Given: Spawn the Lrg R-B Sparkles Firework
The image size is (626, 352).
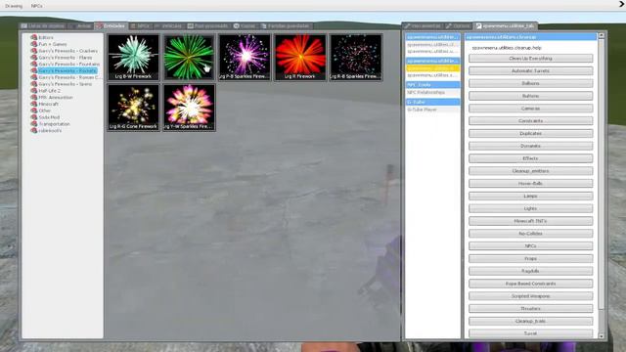Looking at the screenshot, I should [356, 57].
